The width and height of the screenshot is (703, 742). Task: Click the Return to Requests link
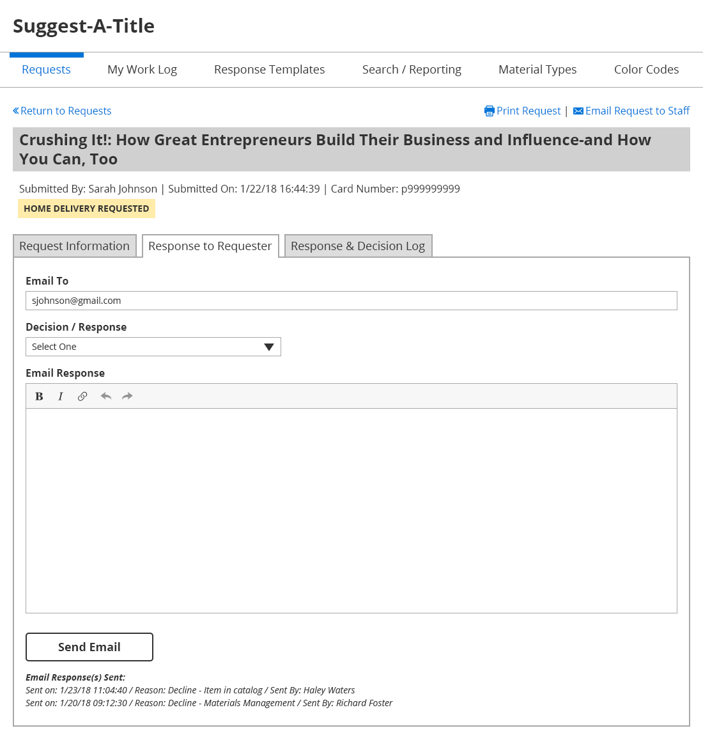point(66,111)
